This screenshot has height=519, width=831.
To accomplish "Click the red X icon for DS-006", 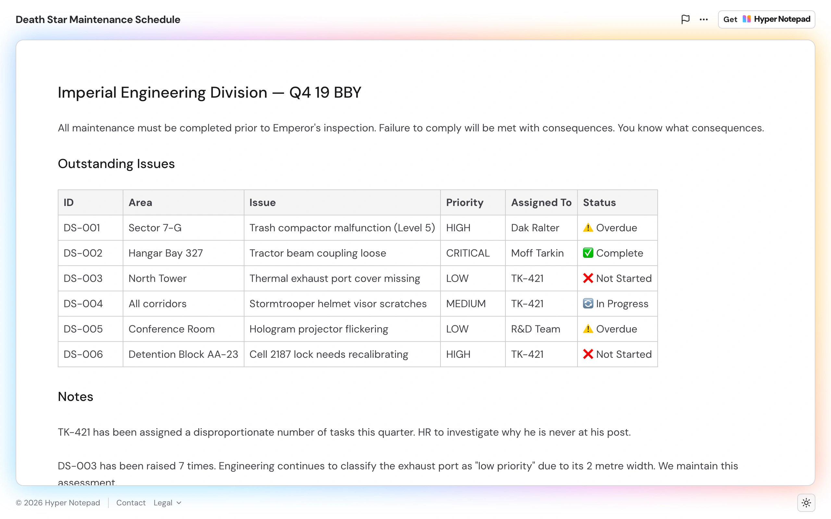I will pyautogui.click(x=588, y=354).
